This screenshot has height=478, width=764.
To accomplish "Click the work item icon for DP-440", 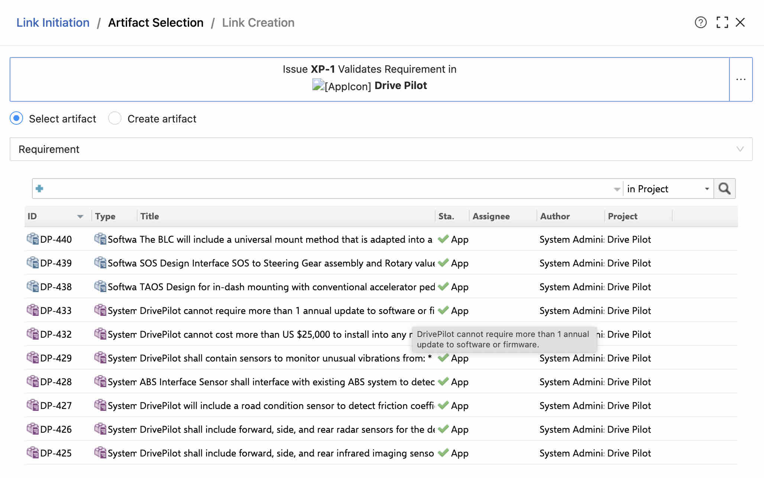I will pyautogui.click(x=33, y=239).
